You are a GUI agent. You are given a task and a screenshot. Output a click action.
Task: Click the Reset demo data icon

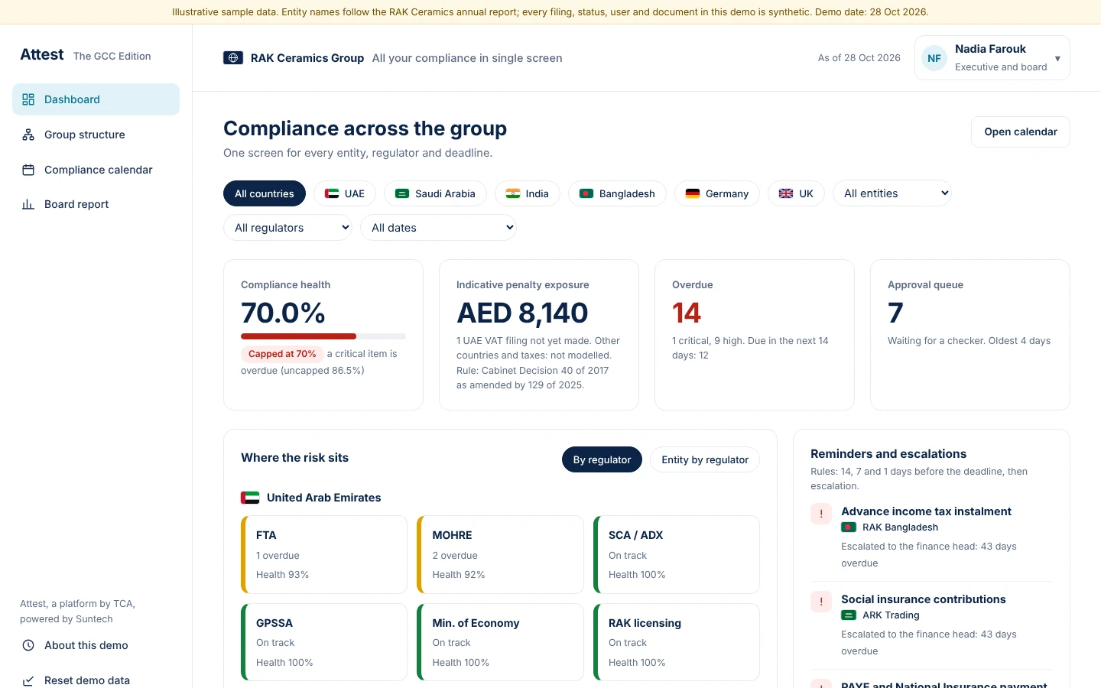click(x=28, y=680)
